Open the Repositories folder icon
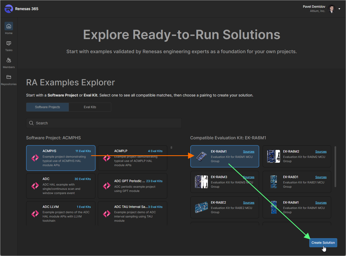 9,77
